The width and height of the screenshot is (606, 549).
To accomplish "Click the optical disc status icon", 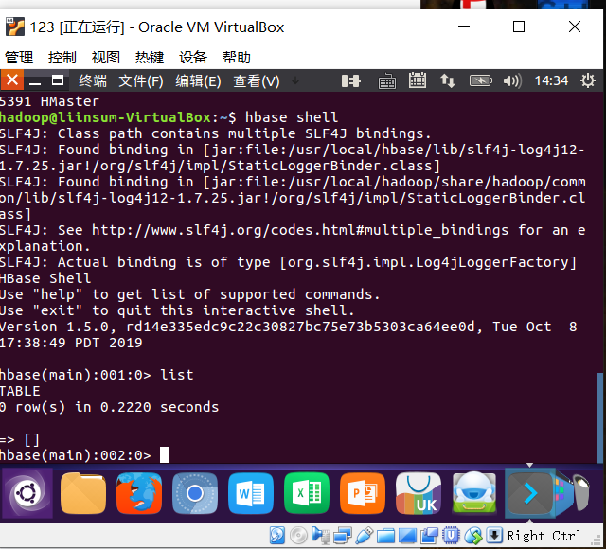I will [x=298, y=536].
